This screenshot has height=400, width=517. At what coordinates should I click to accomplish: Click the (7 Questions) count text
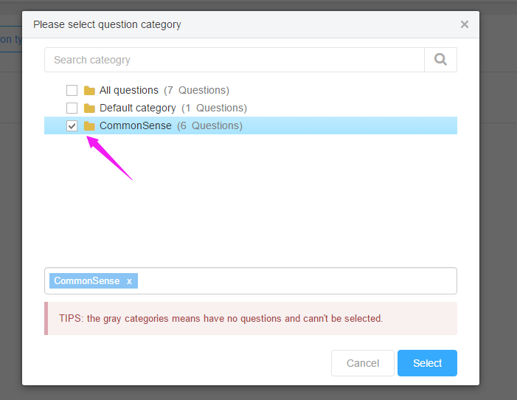196,91
